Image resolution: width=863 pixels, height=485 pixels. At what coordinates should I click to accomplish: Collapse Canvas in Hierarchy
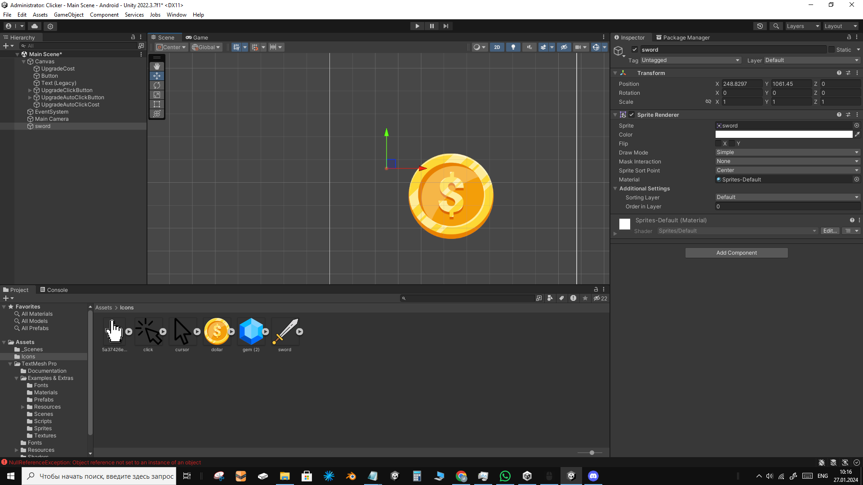click(24, 62)
